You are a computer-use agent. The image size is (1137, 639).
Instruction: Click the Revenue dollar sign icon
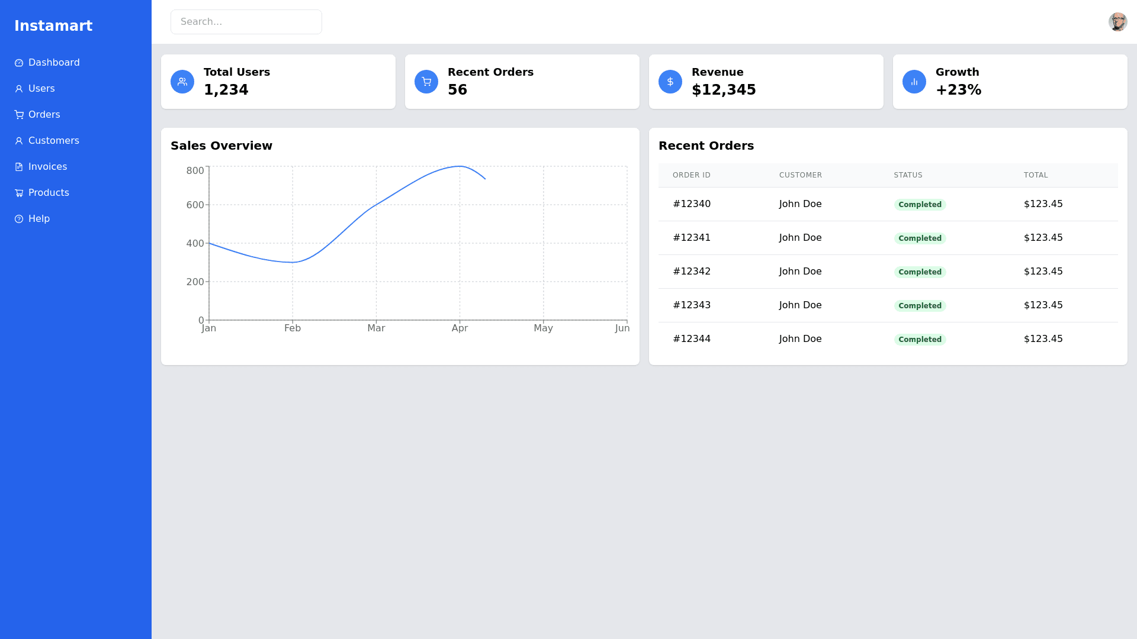tap(670, 82)
